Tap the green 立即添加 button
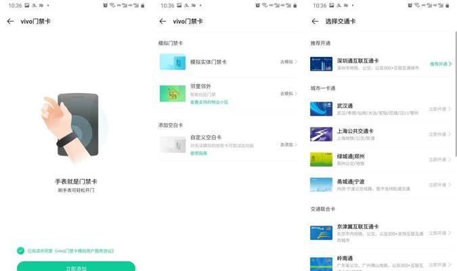 pyautogui.click(x=76, y=267)
